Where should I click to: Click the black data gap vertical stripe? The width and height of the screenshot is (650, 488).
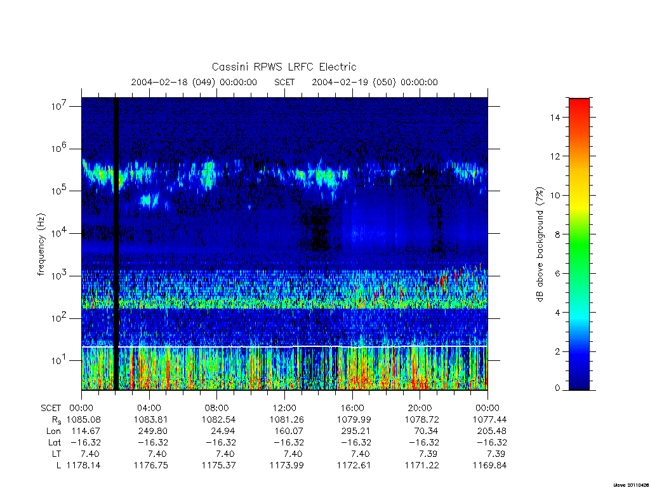pyautogui.click(x=116, y=243)
